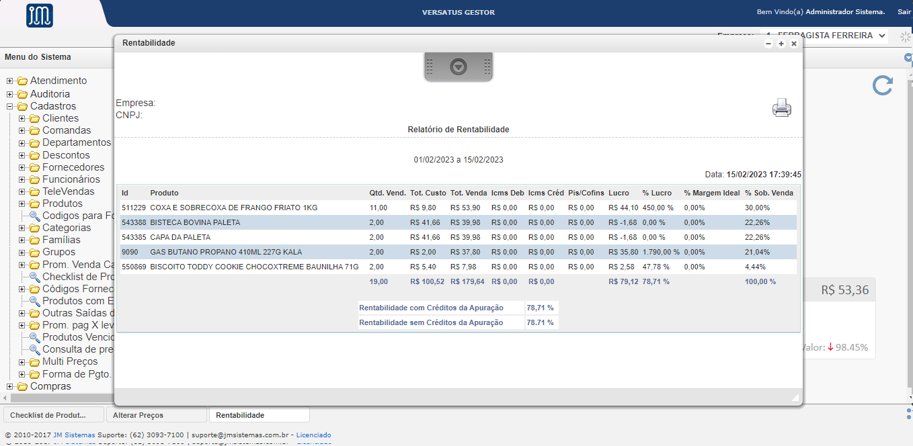Click the blue refresh arrow icon
913x446 pixels.
pyautogui.click(x=882, y=85)
